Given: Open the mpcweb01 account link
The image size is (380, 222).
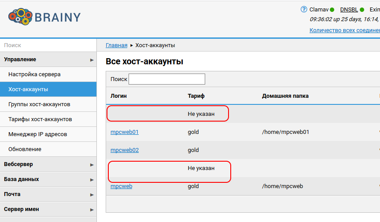Looking at the screenshot, I should pos(124,132).
